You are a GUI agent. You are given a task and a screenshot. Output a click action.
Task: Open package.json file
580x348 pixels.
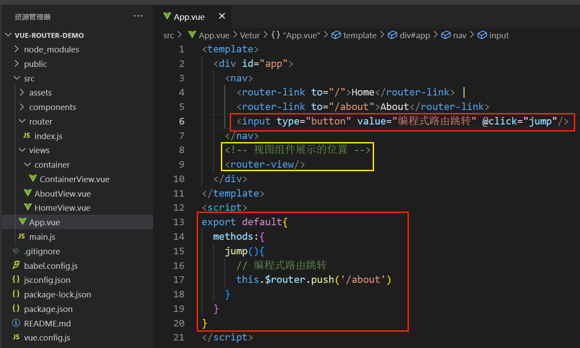[48, 309]
